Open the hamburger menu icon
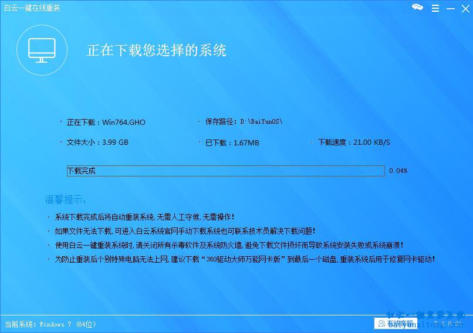473x333 pixels. click(x=434, y=8)
